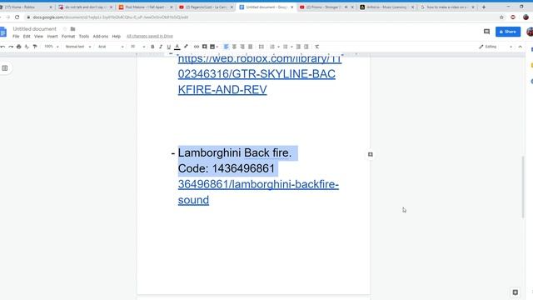
Task: Click the Spell check icon
Action: [27, 47]
